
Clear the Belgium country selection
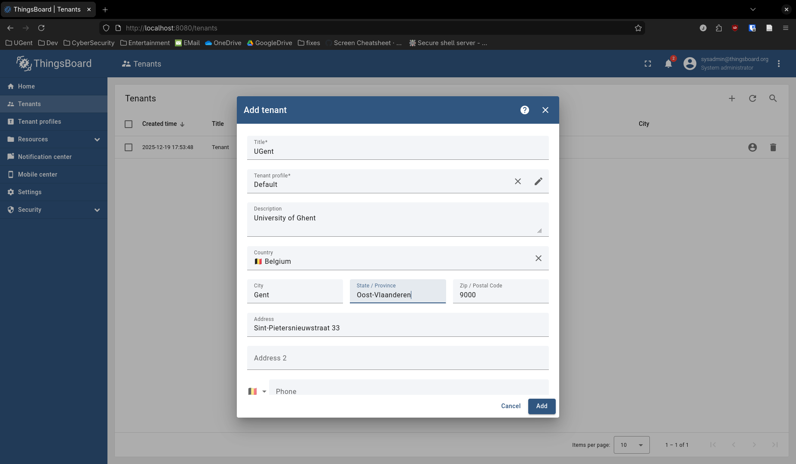tap(538, 258)
